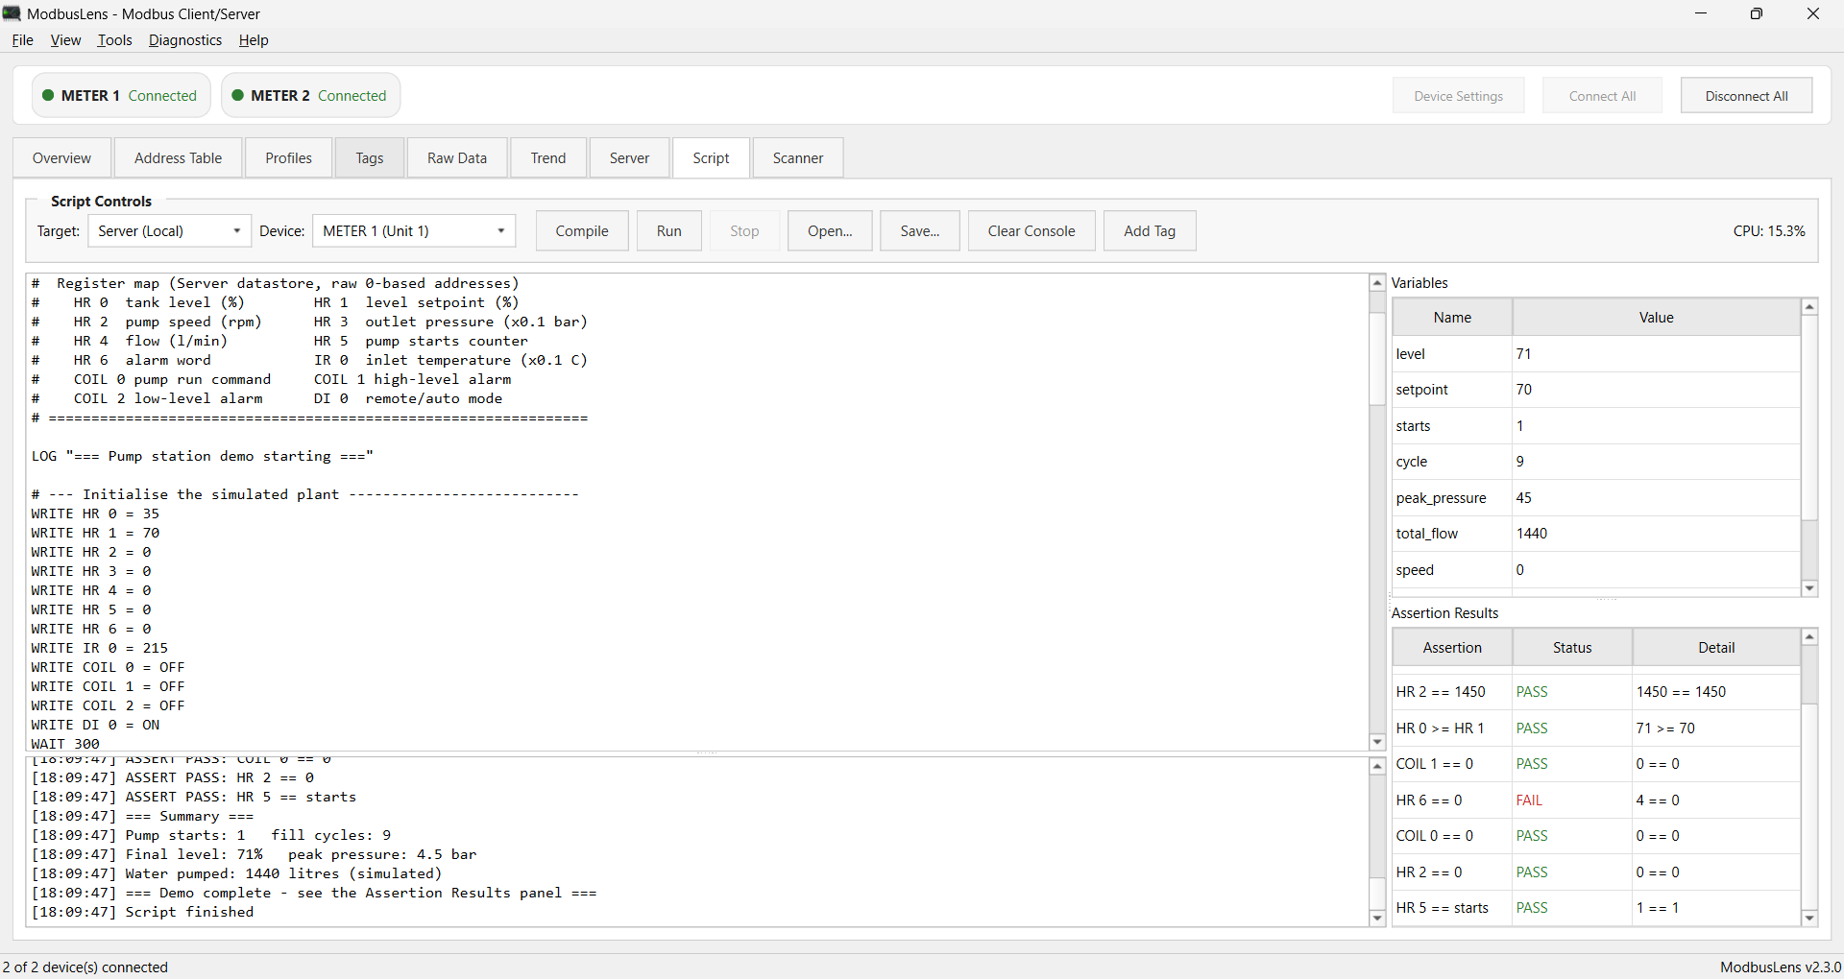The width and height of the screenshot is (1844, 979).
Task: Click the WRITE IR 0 = 215 script line
Action: (x=100, y=648)
